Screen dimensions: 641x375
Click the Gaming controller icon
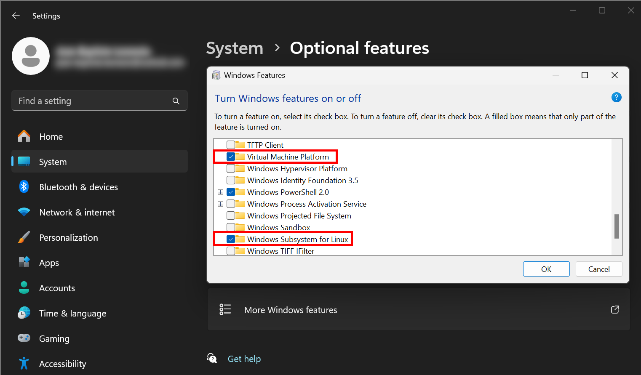(x=24, y=338)
